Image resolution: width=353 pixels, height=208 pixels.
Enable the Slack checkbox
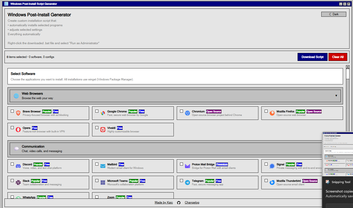[12, 181]
